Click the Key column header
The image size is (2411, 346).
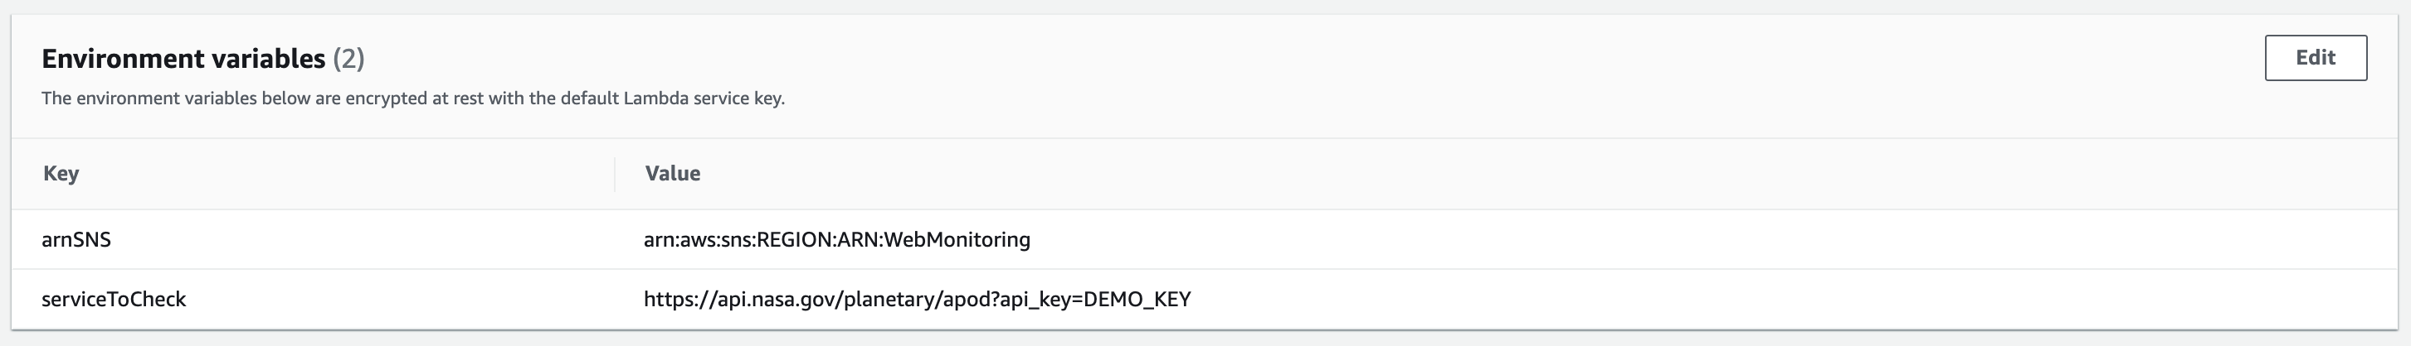click(61, 174)
